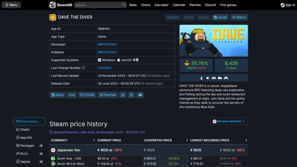Click the South African Rand row

point(148,164)
